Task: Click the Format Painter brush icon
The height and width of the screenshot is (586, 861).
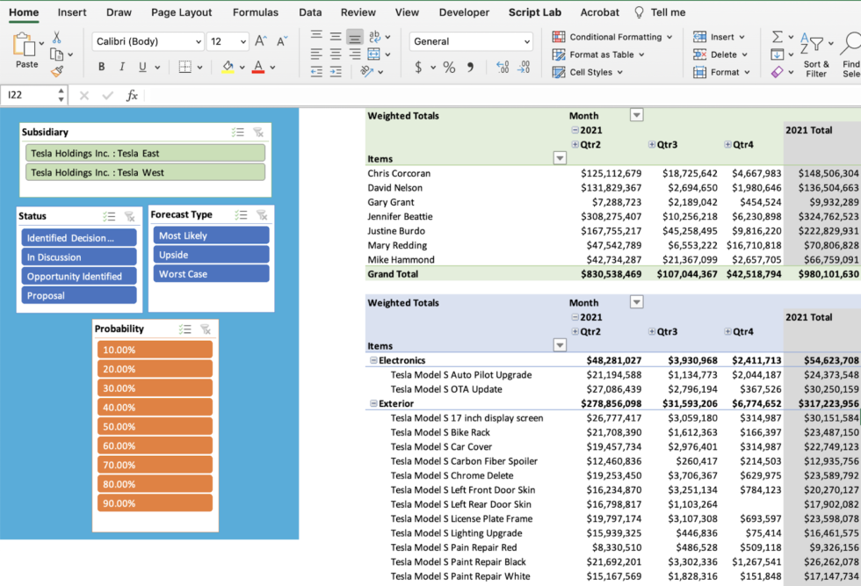Action: [56, 71]
